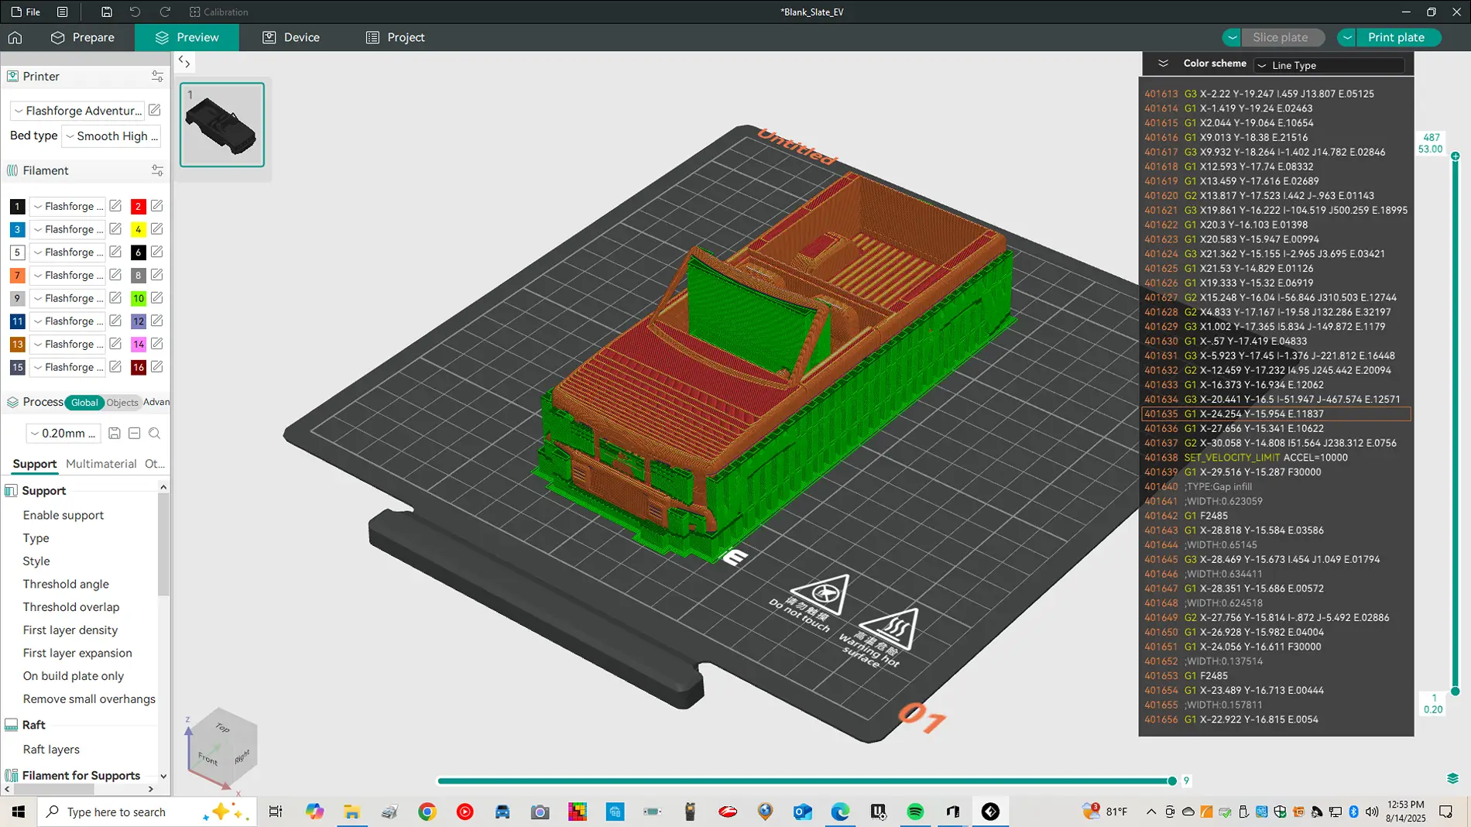The width and height of the screenshot is (1471, 827).
Task: Click the save icon in title bar
Action: [x=107, y=12]
